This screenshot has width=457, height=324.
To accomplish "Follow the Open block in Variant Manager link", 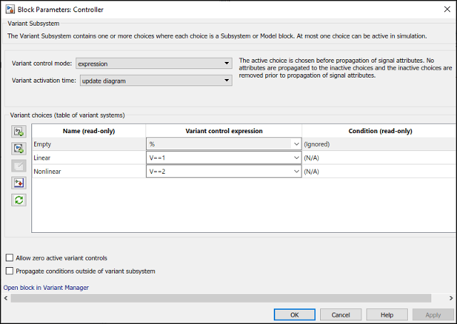I will (46, 288).
